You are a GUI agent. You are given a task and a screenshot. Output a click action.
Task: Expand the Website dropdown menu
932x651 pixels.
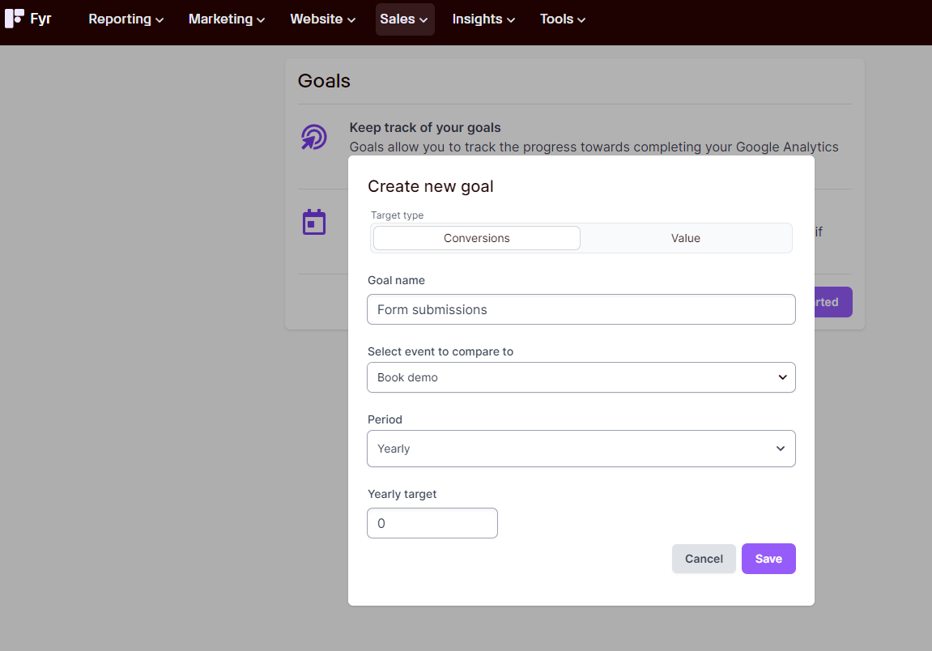(x=322, y=19)
